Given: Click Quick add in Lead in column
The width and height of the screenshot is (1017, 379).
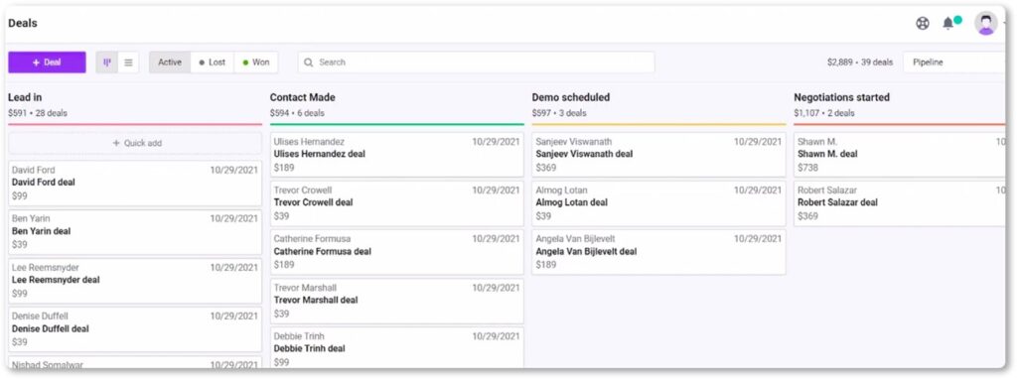Looking at the screenshot, I should tap(135, 143).
